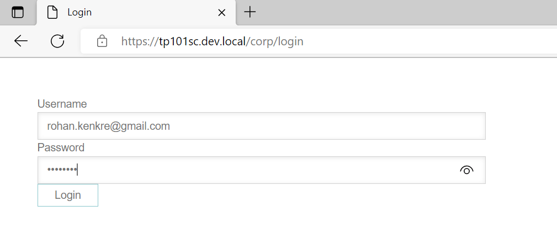Screen dimensions: 557x243
Task: Click empty space in the address bar
Action: click(x=431, y=41)
